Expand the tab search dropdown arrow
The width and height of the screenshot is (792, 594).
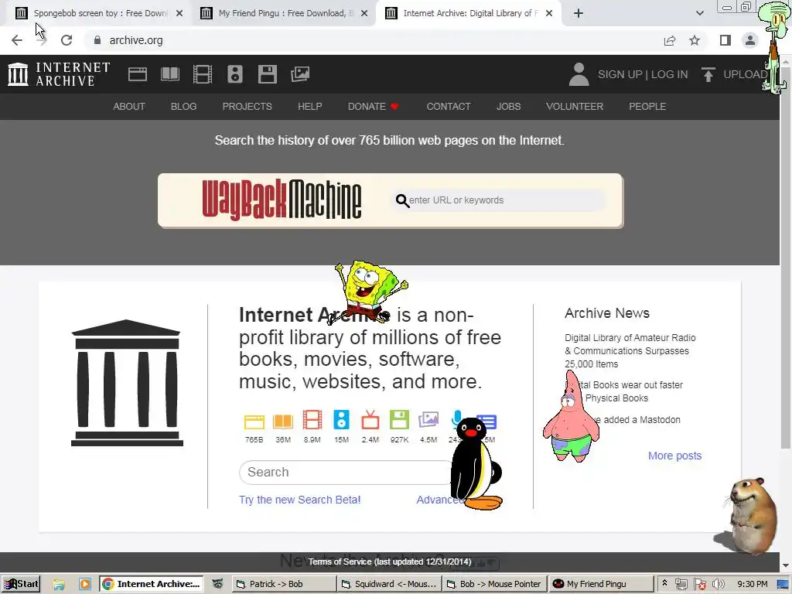[699, 13]
